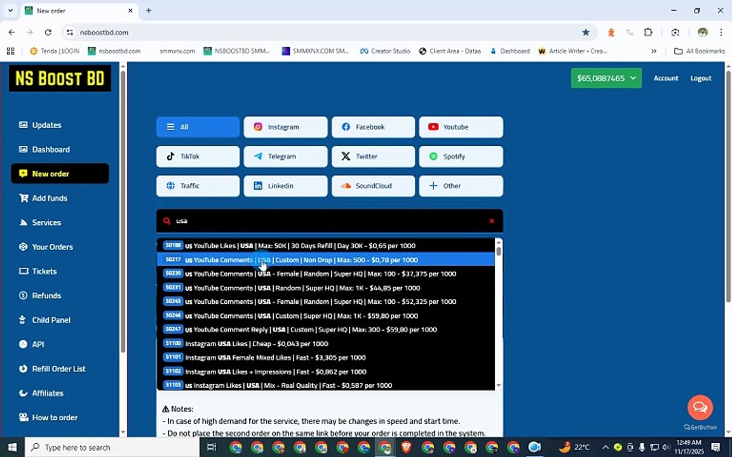Viewport: 732px width, 457px height.
Task: Click the Child Panel icon
Action: 22,320
